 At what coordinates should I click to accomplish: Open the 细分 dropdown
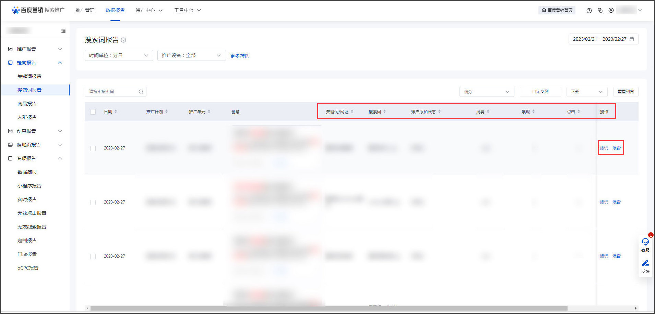(487, 91)
